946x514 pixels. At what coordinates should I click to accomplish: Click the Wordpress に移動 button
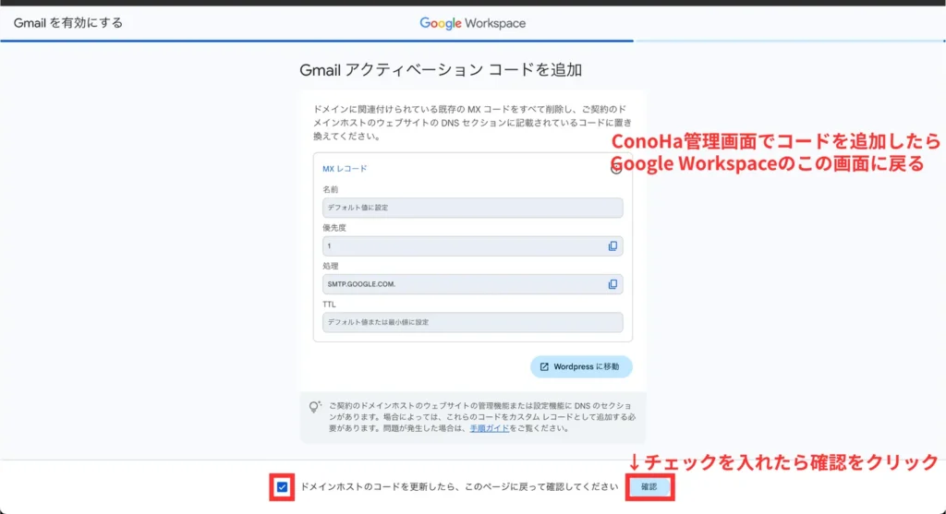click(581, 367)
